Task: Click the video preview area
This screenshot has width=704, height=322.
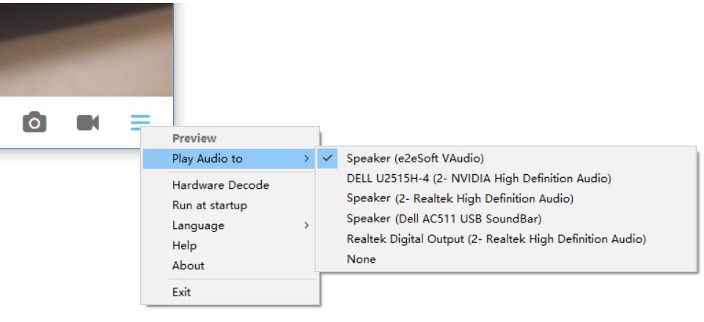Action: 87,48
